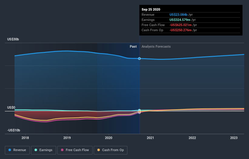Image resolution: width=249 pixels, height=159 pixels.
Task: Click the Cash From Op value -US$250.276m
Action: pos(180,30)
